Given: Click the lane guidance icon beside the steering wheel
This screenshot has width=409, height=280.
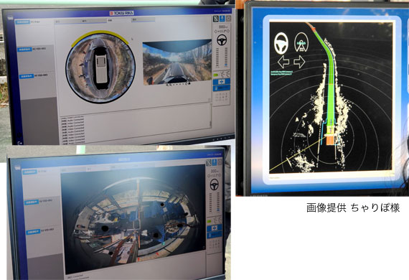Looking at the screenshot, I should point(301,42).
